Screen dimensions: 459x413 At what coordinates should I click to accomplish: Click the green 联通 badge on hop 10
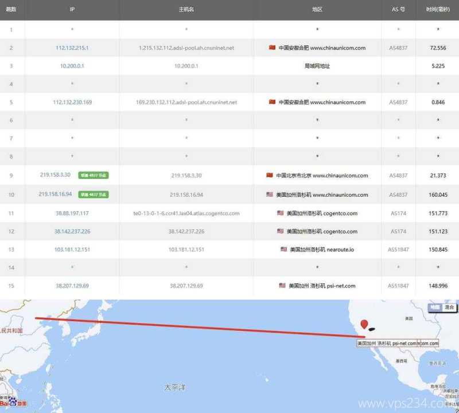(x=94, y=194)
